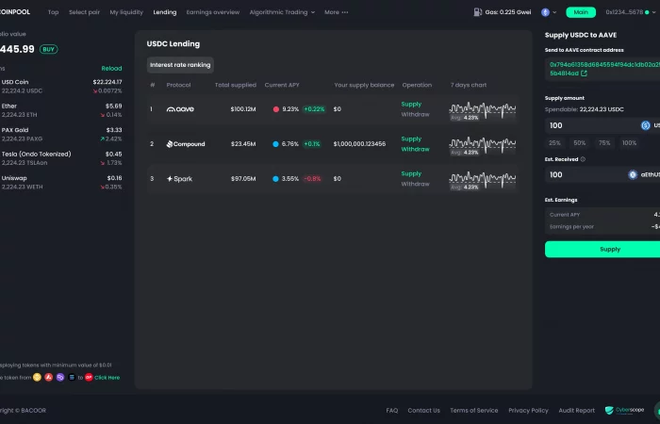Click the USDC token icon in supply amount
The width and height of the screenshot is (660, 424).
pyautogui.click(x=645, y=125)
